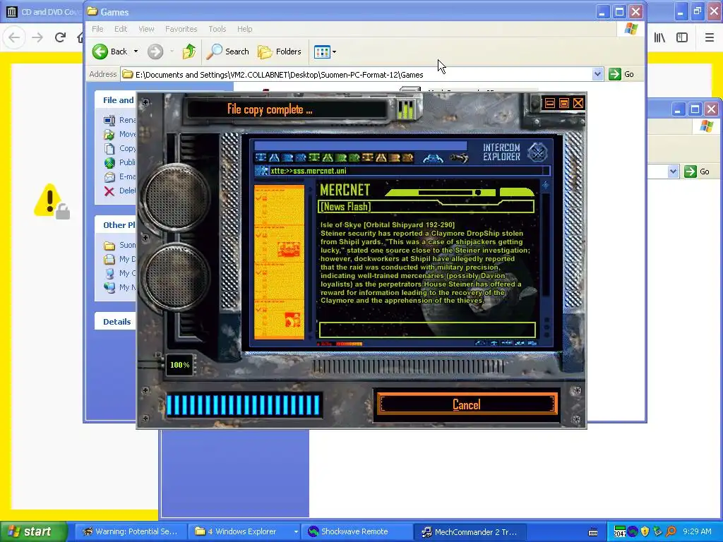Screen dimensions: 723x542
Task: Click the yellow warning triangle with lock icon
Action: (51, 201)
